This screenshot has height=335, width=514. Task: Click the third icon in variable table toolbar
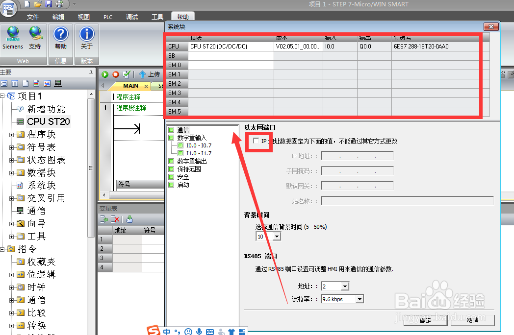point(129,219)
